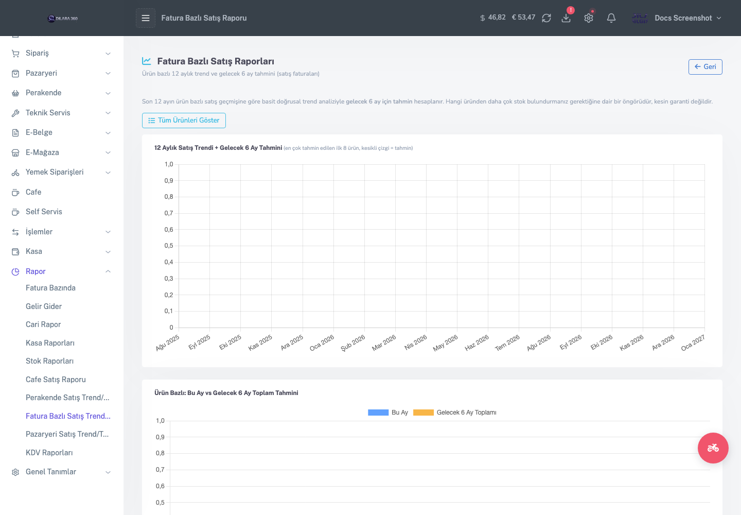The width and height of the screenshot is (741, 515).
Task: Open Perakende Satış Trend item
Action: tap(67, 398)
